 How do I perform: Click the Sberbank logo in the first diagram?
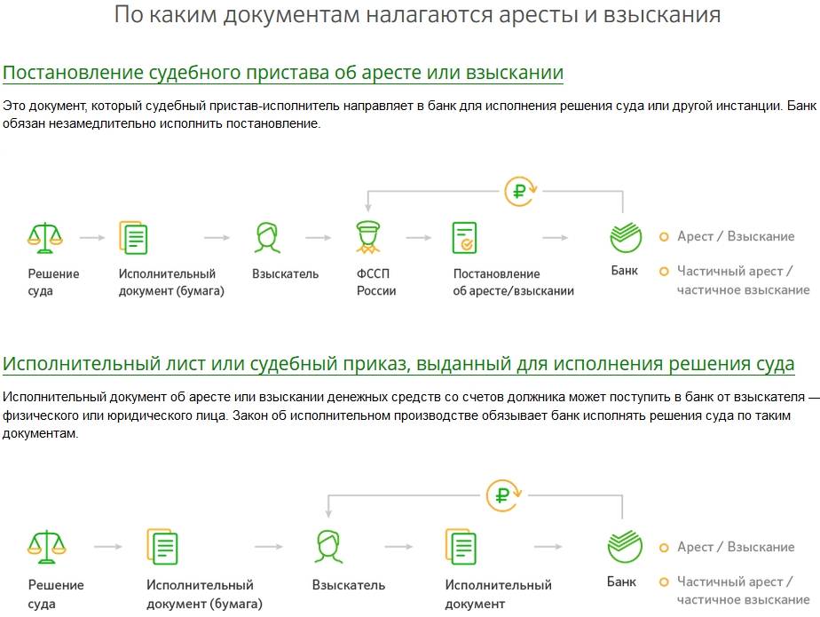click(x=625, y=237)
